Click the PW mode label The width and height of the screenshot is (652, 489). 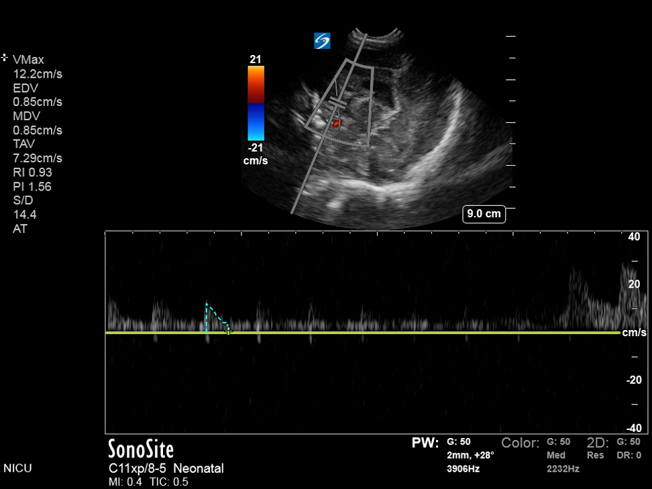(x=425, y=443)
